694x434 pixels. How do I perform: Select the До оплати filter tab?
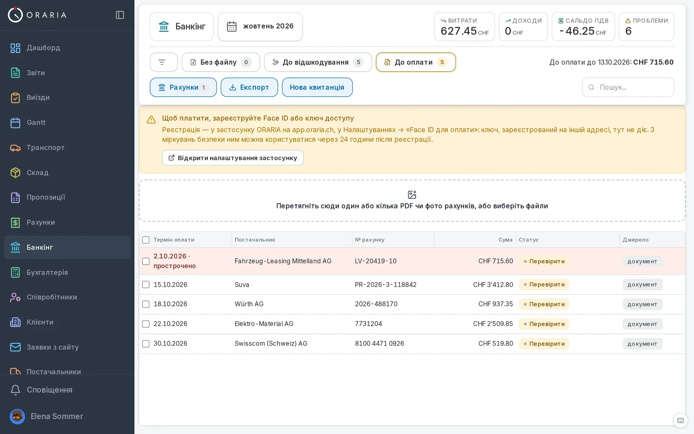[416, 62]
